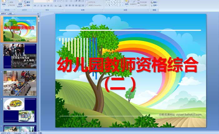Toggle Strikethrough formatting
The image size is (219, 134).
click(x=45, y=6)
